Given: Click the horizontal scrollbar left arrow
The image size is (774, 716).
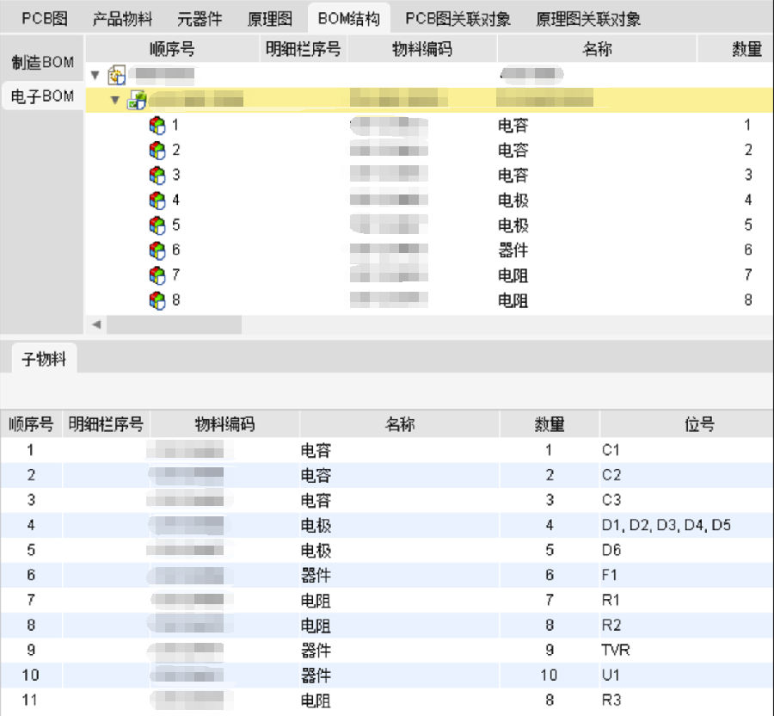Looking at the screenshot, I should pyautogui.click(x=96, y=324).
